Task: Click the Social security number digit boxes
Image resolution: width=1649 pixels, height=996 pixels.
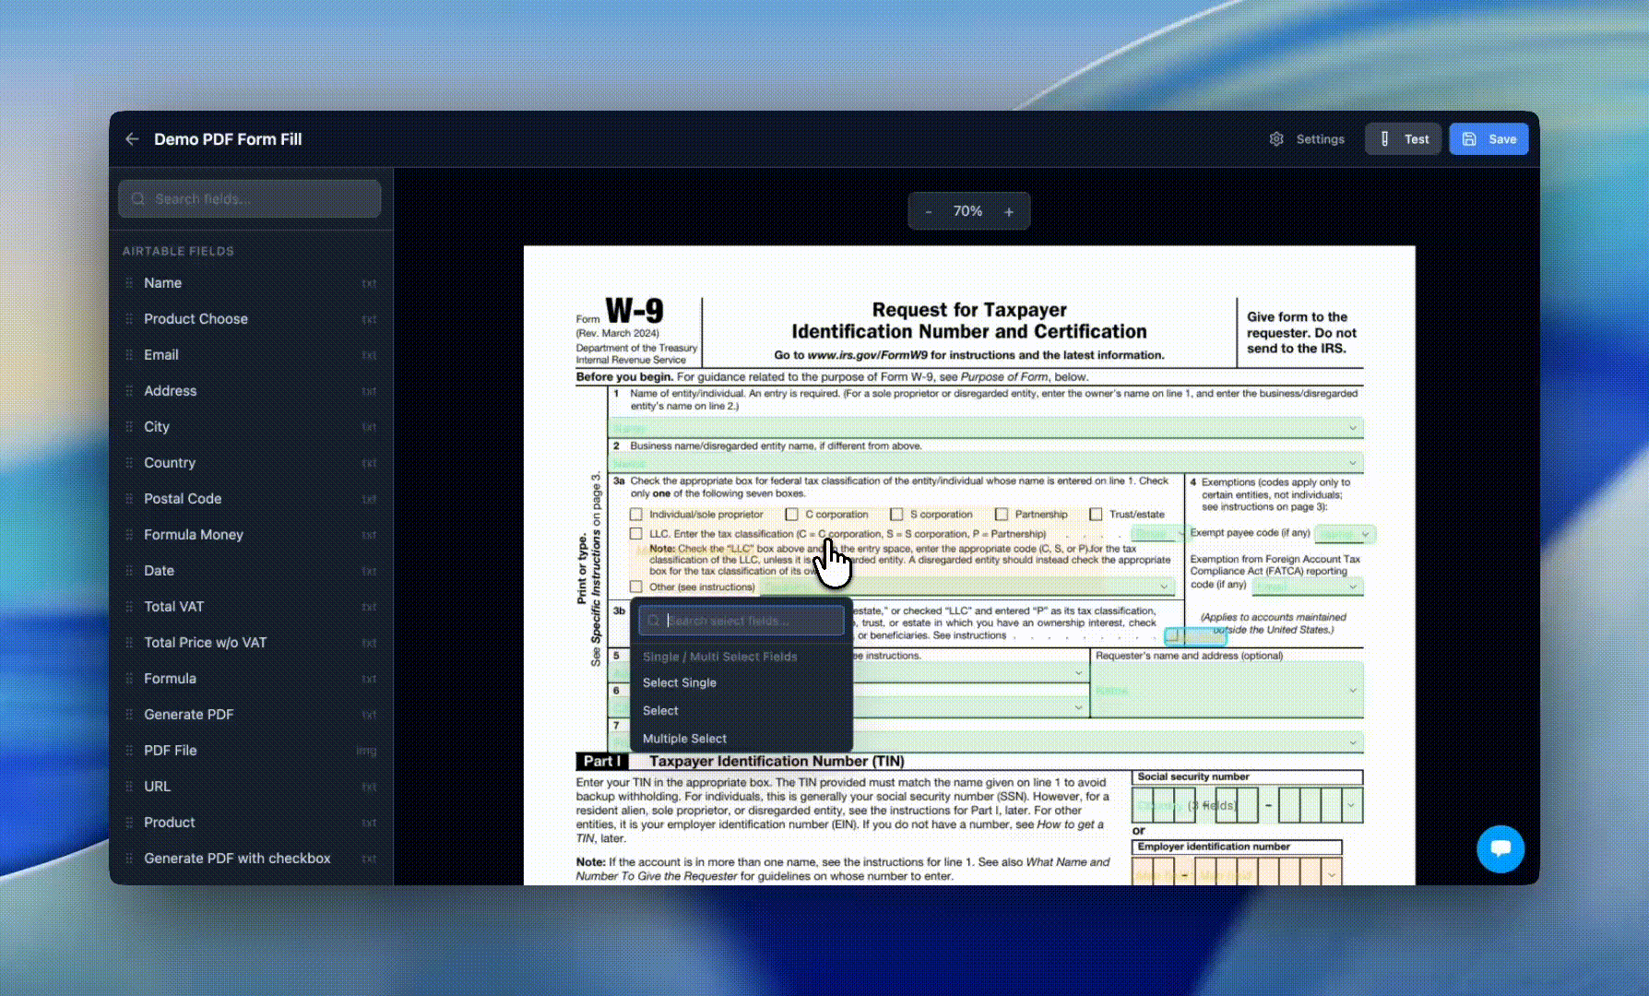Action: tap(1247, 805)
